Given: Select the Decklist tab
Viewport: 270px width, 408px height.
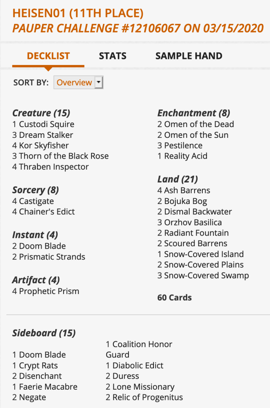Looking at the screenshot, I should tap(48, 56).
